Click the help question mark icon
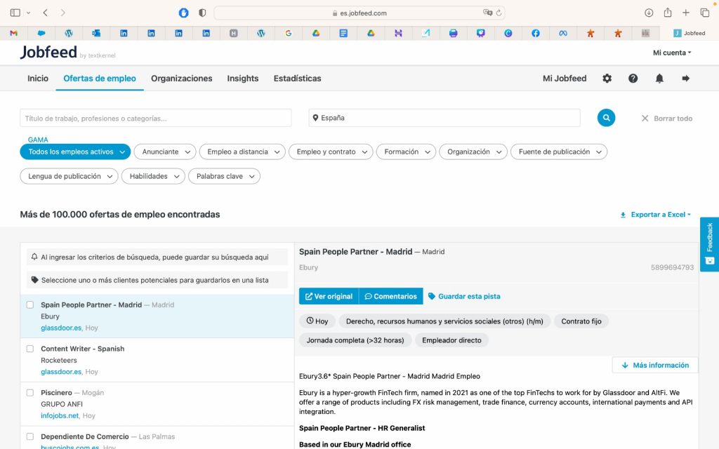 (x=633, y=79)
